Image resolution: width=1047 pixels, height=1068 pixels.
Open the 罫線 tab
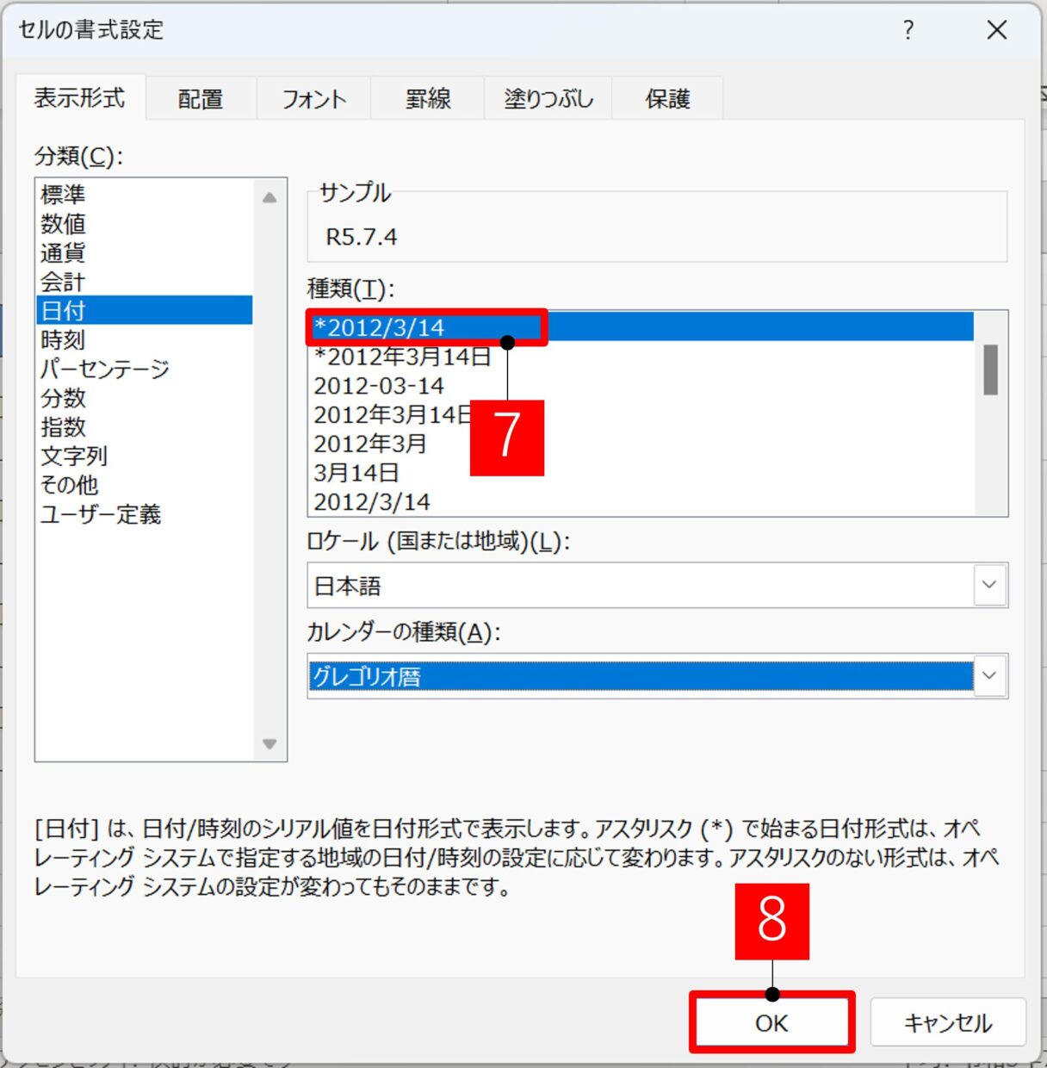[428, 99]
